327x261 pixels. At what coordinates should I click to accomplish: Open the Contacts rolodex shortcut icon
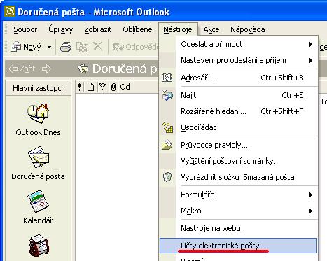[x=39, y=246]
